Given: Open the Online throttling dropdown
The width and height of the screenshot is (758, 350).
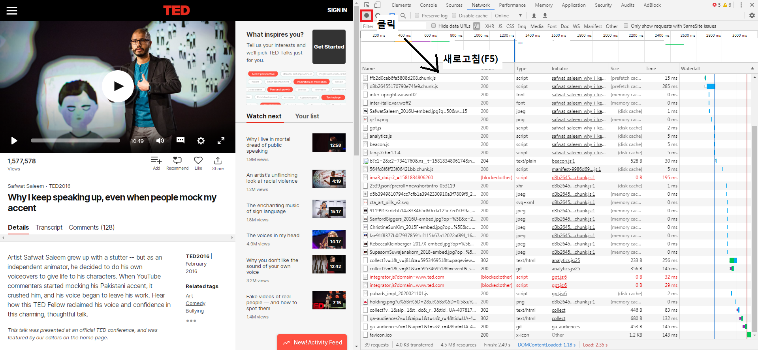Looking at the screenshot, I should (508, 15).
